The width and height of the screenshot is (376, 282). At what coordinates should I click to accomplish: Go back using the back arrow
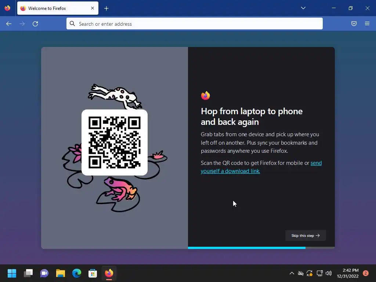click(9, 24)
